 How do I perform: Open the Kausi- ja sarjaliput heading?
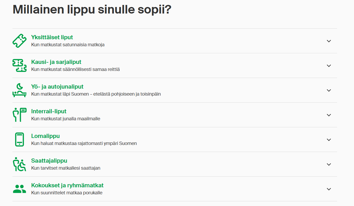click(x=56, y=62)
